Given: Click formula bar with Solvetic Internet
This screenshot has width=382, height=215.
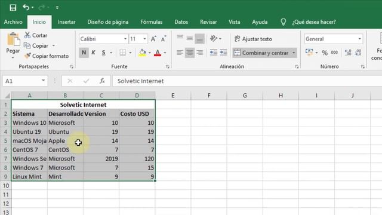Looking at the screenshot, I should pyautogui.click(x=247, y=81).
